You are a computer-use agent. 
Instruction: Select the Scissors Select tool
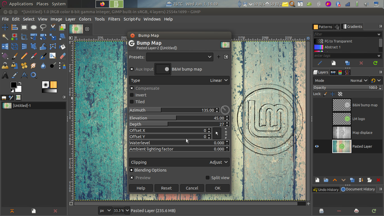tap(53, 27)
